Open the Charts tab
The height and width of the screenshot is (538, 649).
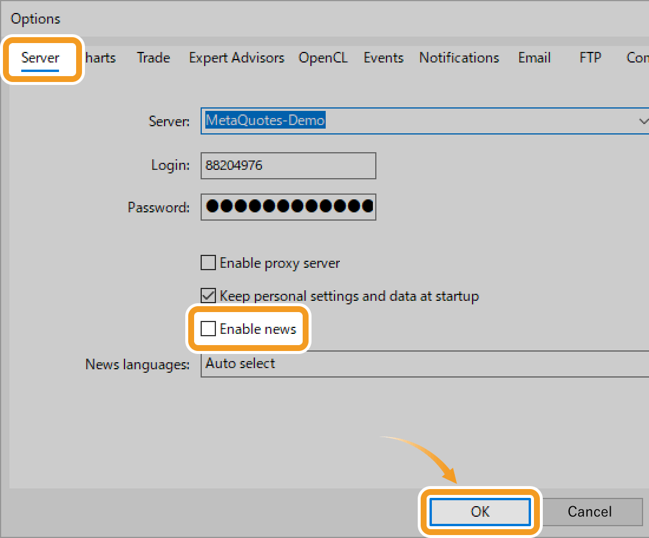tap(101, 58)
